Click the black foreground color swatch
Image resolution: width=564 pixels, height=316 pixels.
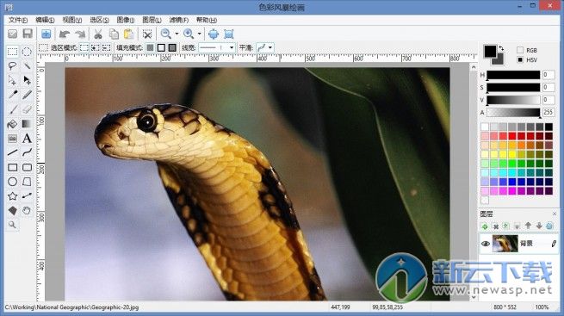pyautogui.click(x=490, y=52)
